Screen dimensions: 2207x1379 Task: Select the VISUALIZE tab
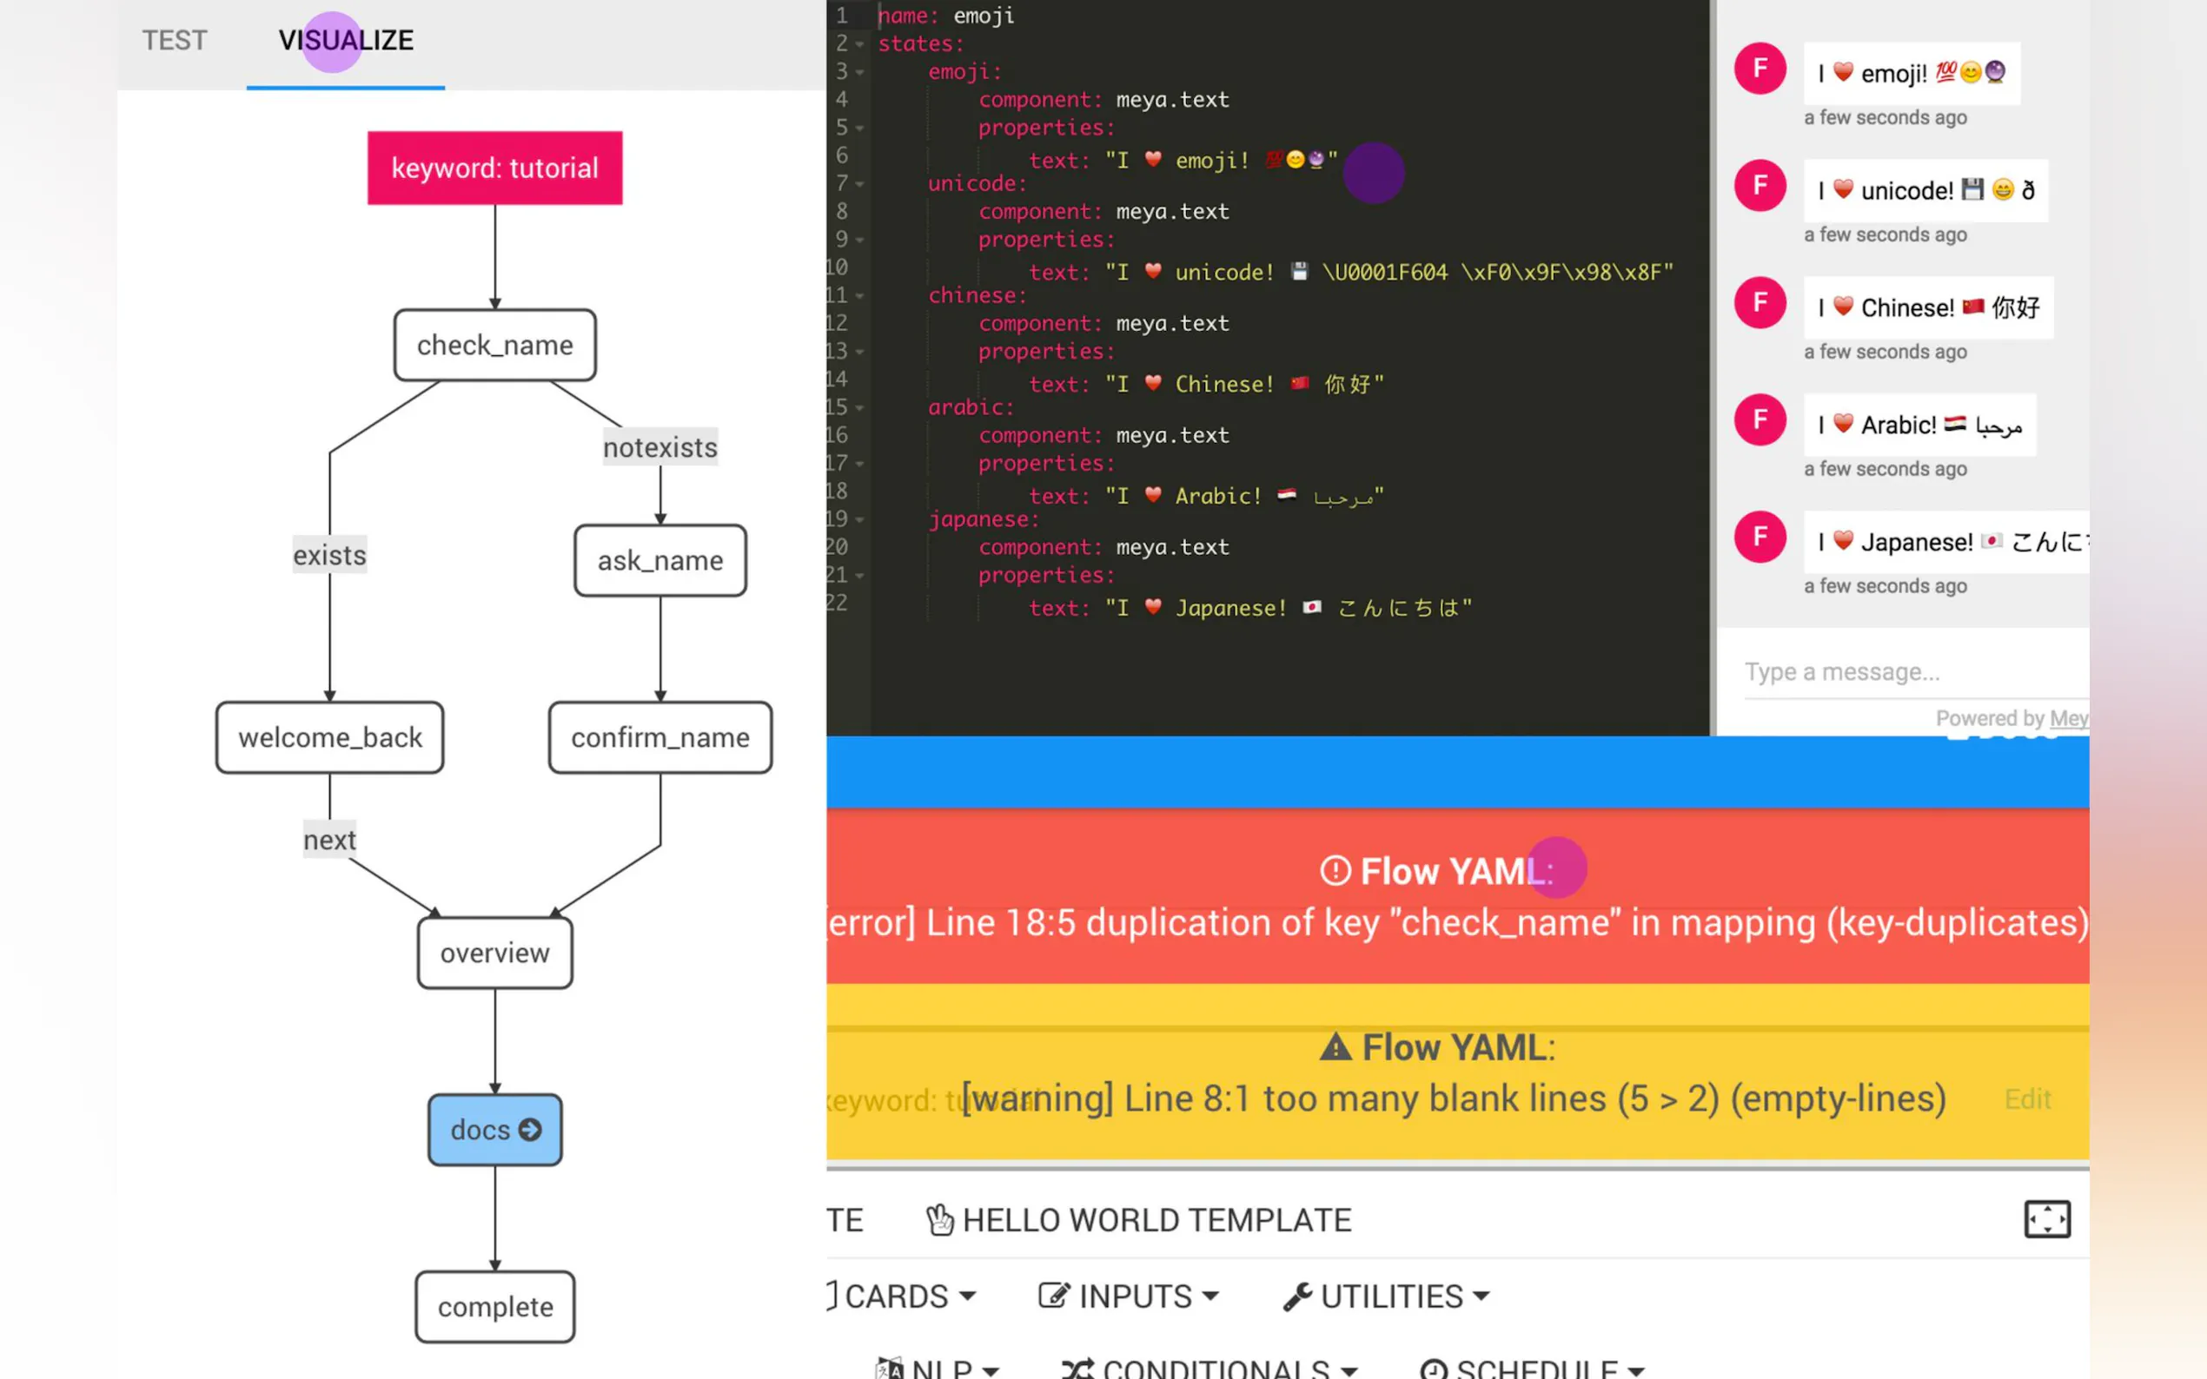[x=346, y=40]
